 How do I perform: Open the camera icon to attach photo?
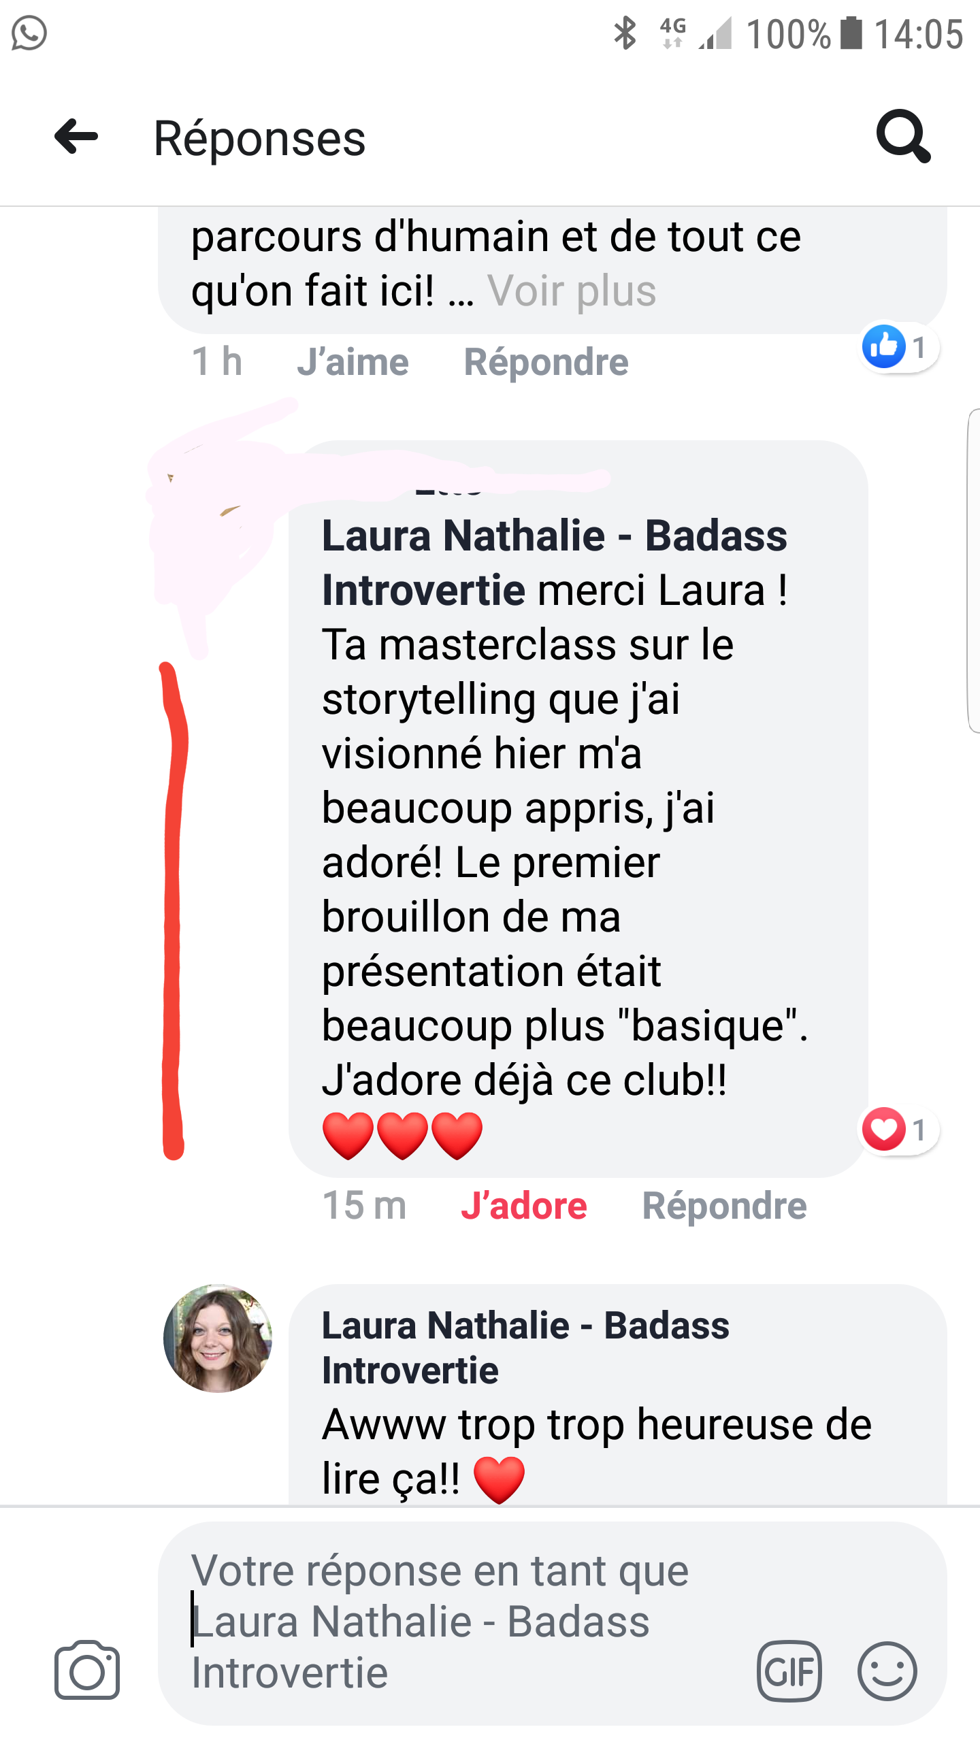pyautogui.click(x=87, y=1670)
